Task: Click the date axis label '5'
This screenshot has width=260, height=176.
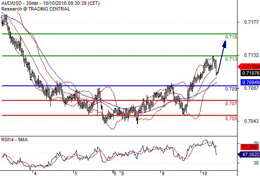Action: [76, 173]
